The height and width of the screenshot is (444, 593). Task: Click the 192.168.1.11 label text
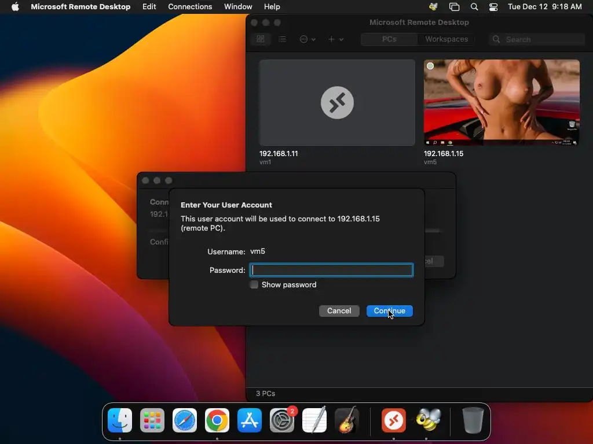point(279,154)
